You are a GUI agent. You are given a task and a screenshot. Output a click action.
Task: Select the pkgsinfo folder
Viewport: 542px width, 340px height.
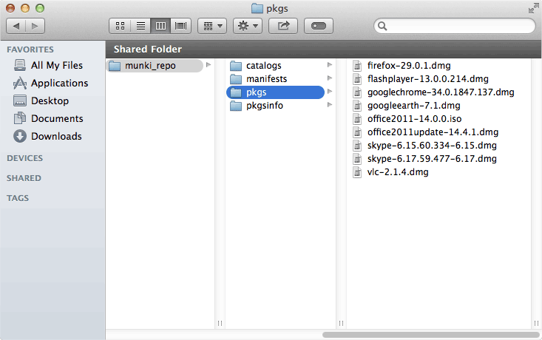coord(264,105)
